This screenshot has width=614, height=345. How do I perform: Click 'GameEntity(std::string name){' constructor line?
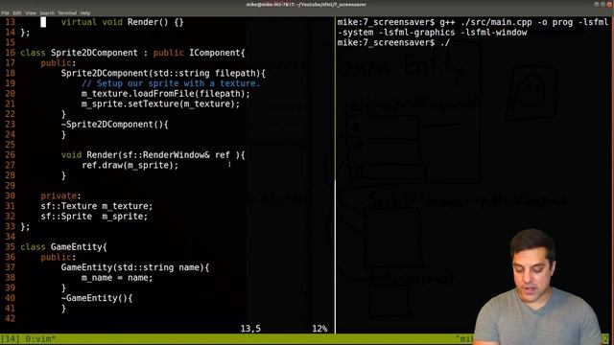pos(135,267)
